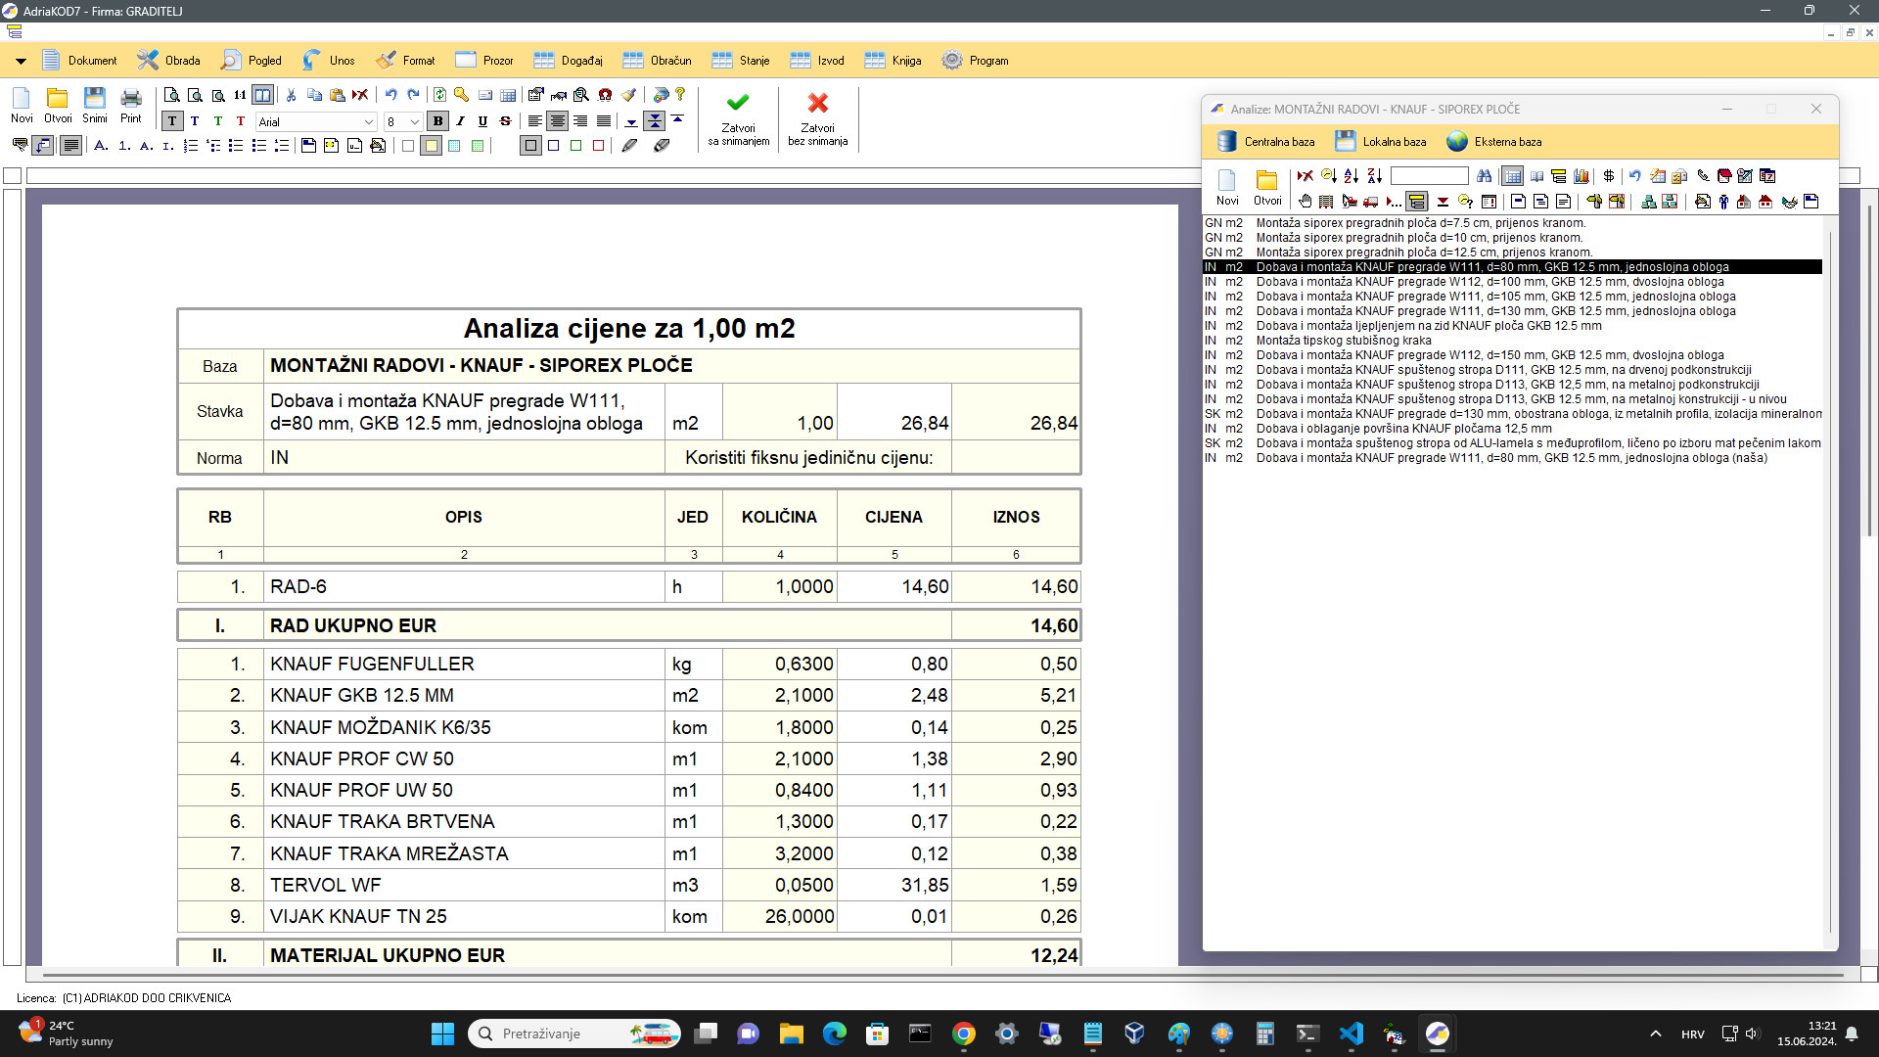Click the Redo arrow icon
Image resolution: width=1879 pixels, height=1057 pixels.
(413, 95)
